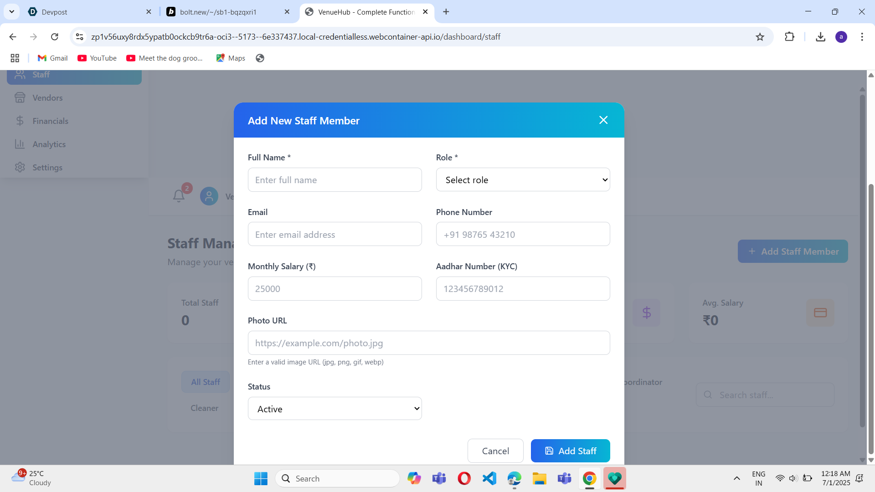The image size is (875, 492).
Task: Open Settings from the sidebar
Action: pyautogui.click(x=47, y=167)
